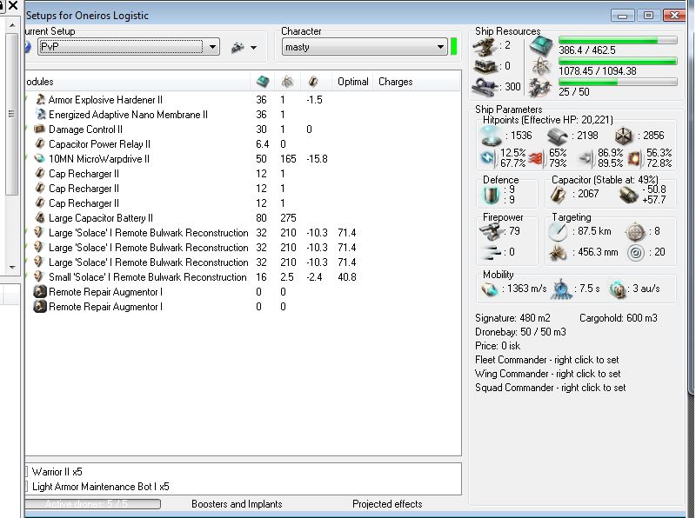The width and height of the screenshot is (696, 518).
Task: Click the Capacitor Power Relay II icon
Action: pos(40,143)
